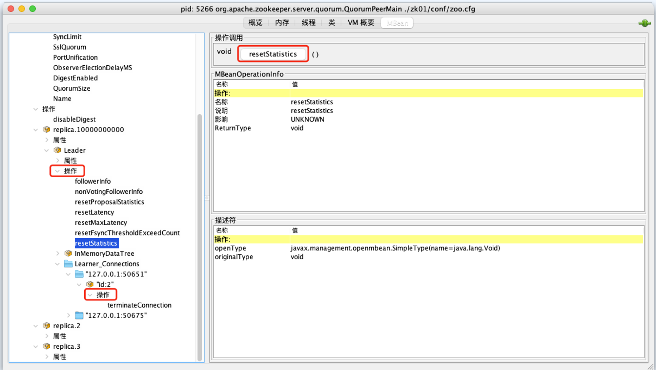Select resetLatency operation
This screenshot has width=656, height=370.
click(x=94, y=212)
